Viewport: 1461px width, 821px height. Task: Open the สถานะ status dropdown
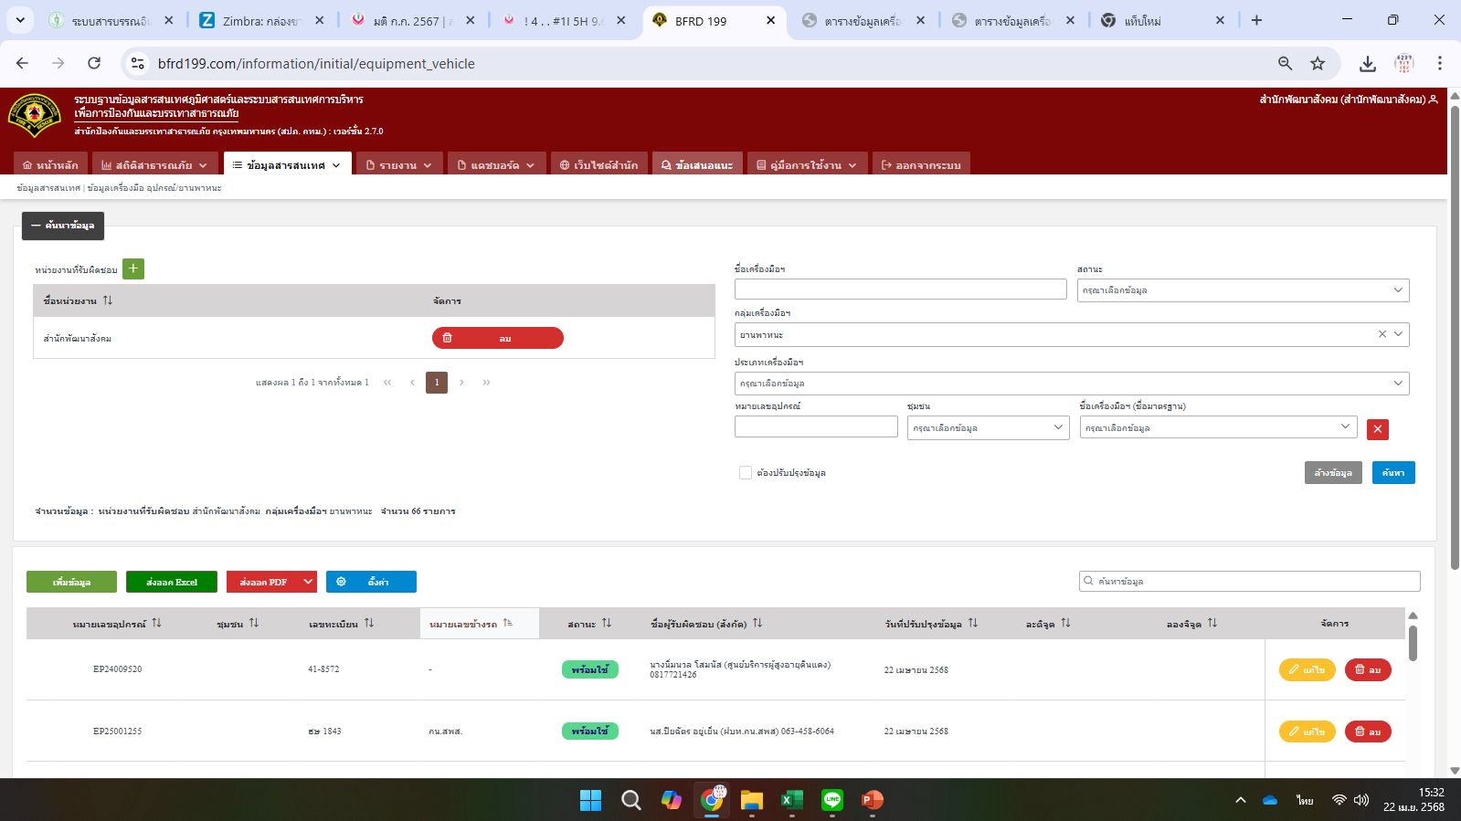[1242, 290]
